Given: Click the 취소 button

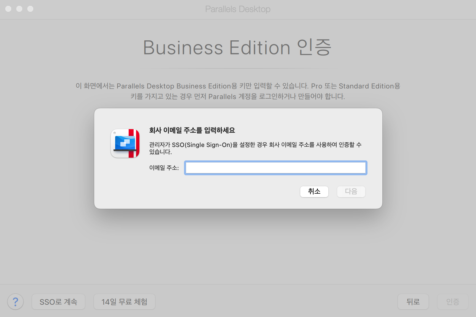Looking at the screenshot, I should pos(314,191).
